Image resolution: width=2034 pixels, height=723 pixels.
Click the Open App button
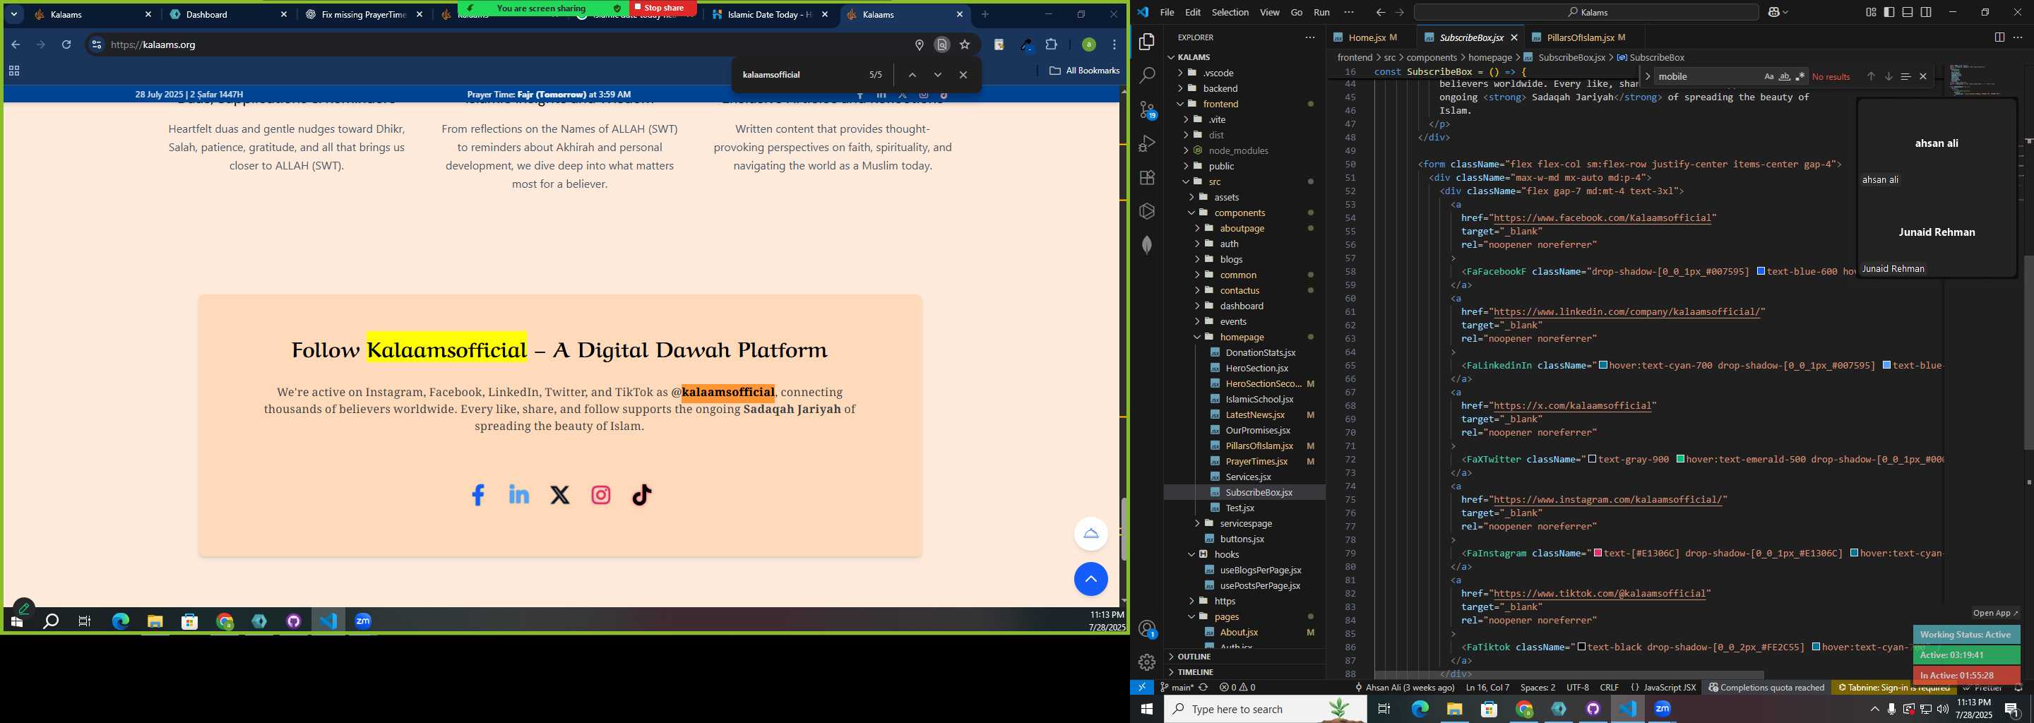(1994, 612)
